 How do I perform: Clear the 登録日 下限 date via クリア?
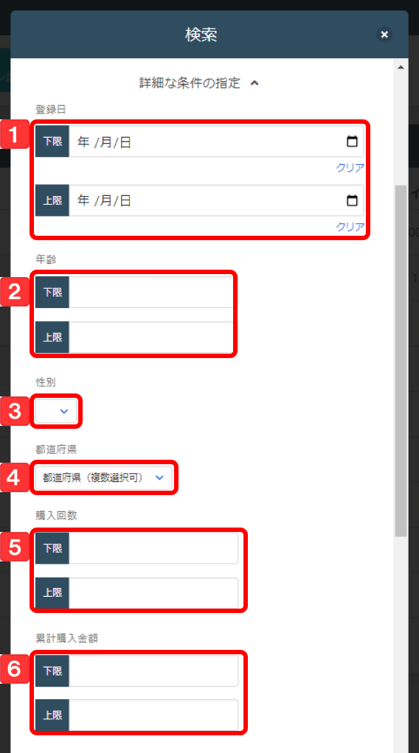pos(350,167)
